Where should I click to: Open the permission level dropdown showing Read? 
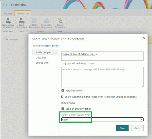click(x=103, y=119)
